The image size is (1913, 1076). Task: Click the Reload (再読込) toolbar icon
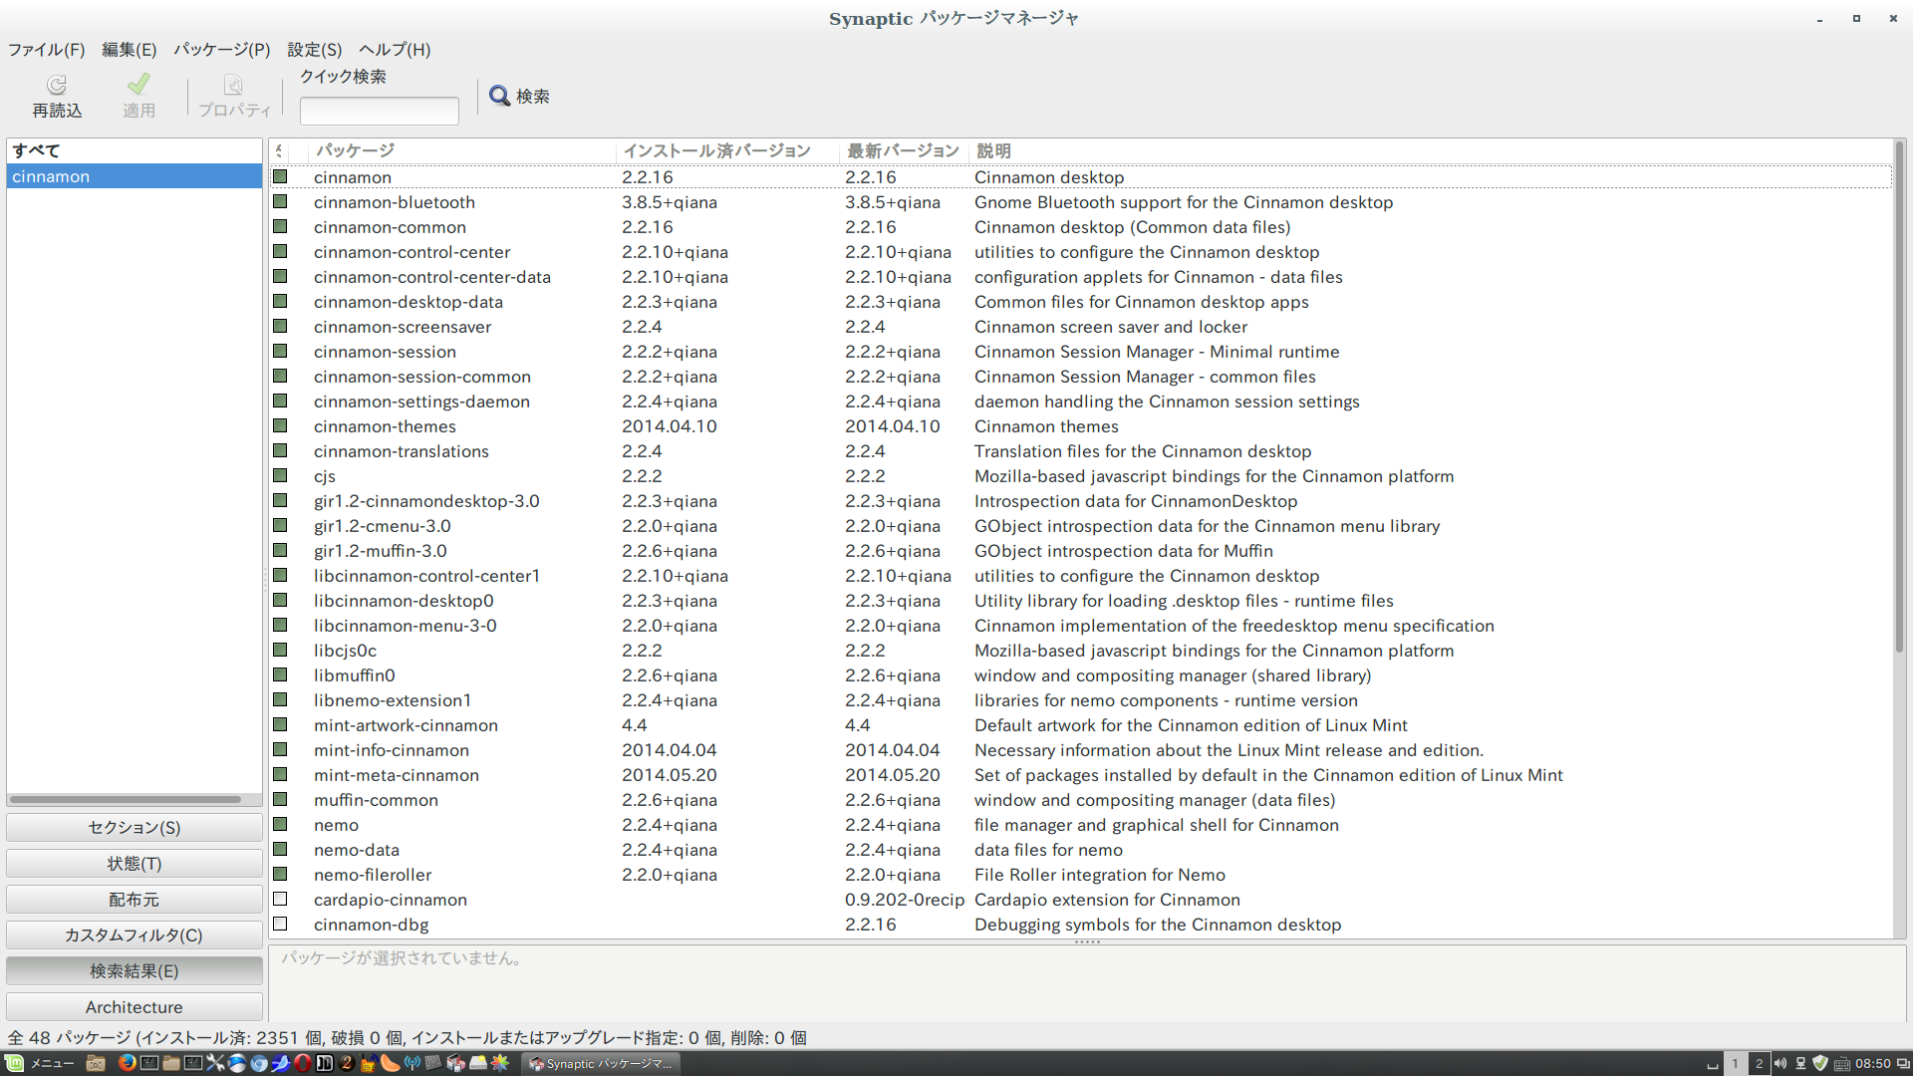pos(57,85)
